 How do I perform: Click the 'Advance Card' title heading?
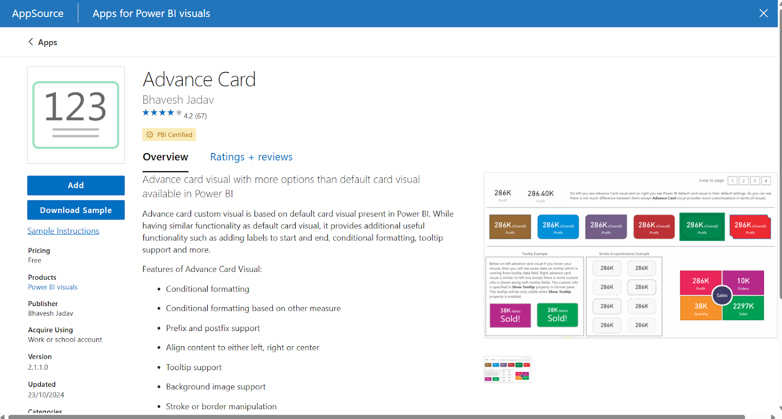tap(199, 79)
